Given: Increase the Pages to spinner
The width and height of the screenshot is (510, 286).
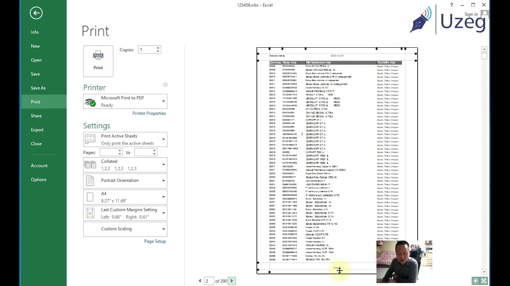Looking at the screenshot, I should tap(155, 151).
